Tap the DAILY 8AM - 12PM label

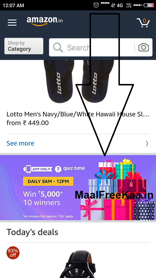pos(48,181)
